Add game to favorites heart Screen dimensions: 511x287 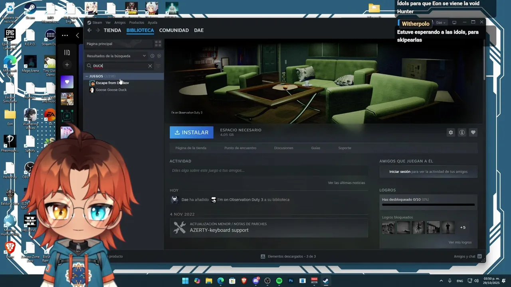[473, 132]
